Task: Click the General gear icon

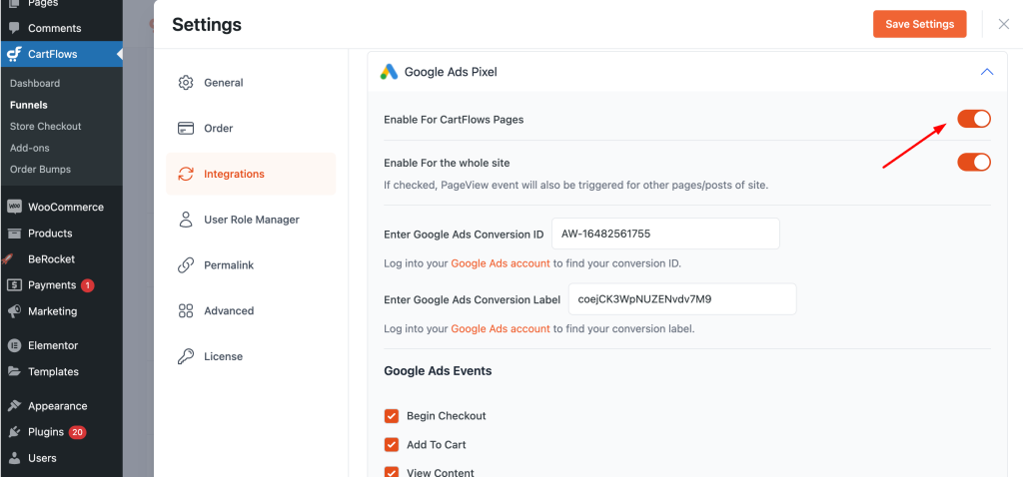Action: (x=186, y=83)
